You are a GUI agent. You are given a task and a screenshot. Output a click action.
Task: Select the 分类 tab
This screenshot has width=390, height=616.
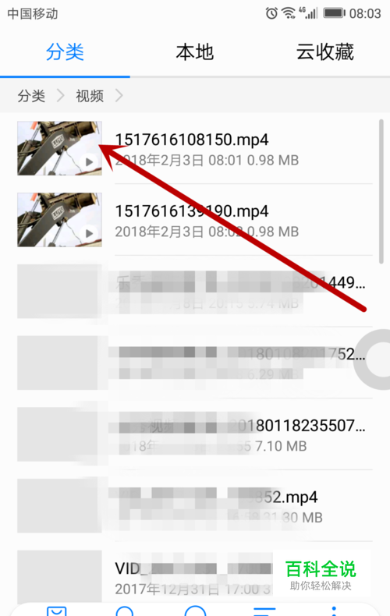click(x=65, y=52)
